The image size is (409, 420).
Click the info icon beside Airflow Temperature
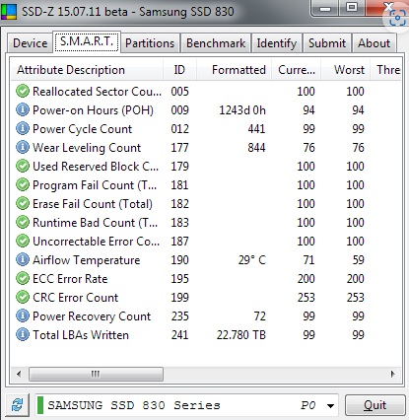[x=23, y=259]
